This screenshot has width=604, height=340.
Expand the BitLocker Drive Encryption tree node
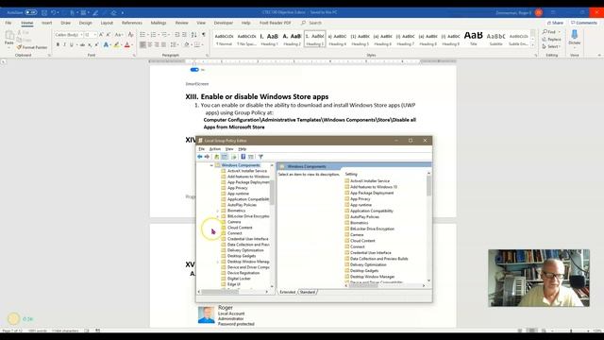tap(218, 216)
